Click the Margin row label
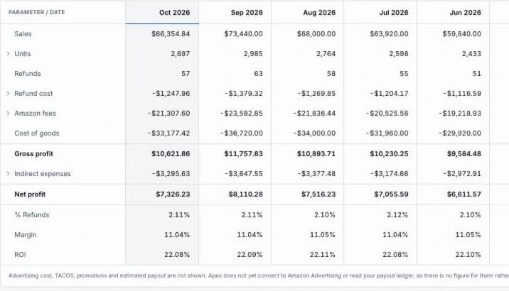This screenshot has width=509, height=291. tap(26, 235)
